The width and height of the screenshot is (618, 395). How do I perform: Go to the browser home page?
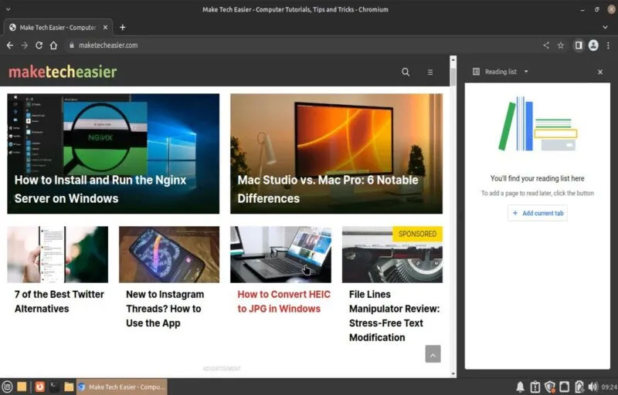point(53,46)
